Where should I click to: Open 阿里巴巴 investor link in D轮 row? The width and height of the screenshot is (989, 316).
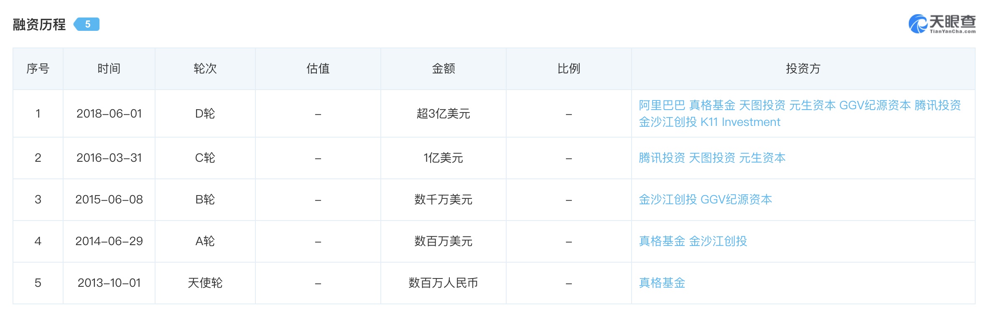pyautogui.click(x=662, y=105)
